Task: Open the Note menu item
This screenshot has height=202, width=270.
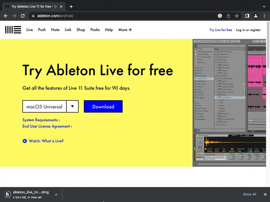Action: tap(55, 30)
